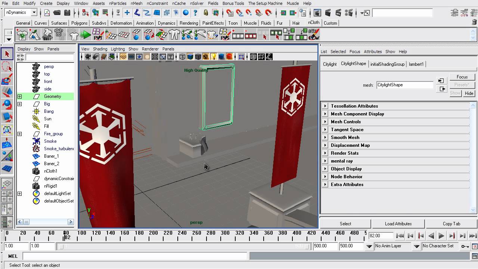This screenshot has height=269, width=478.
Task: Open viewport Shading menu
Action: 100,49
